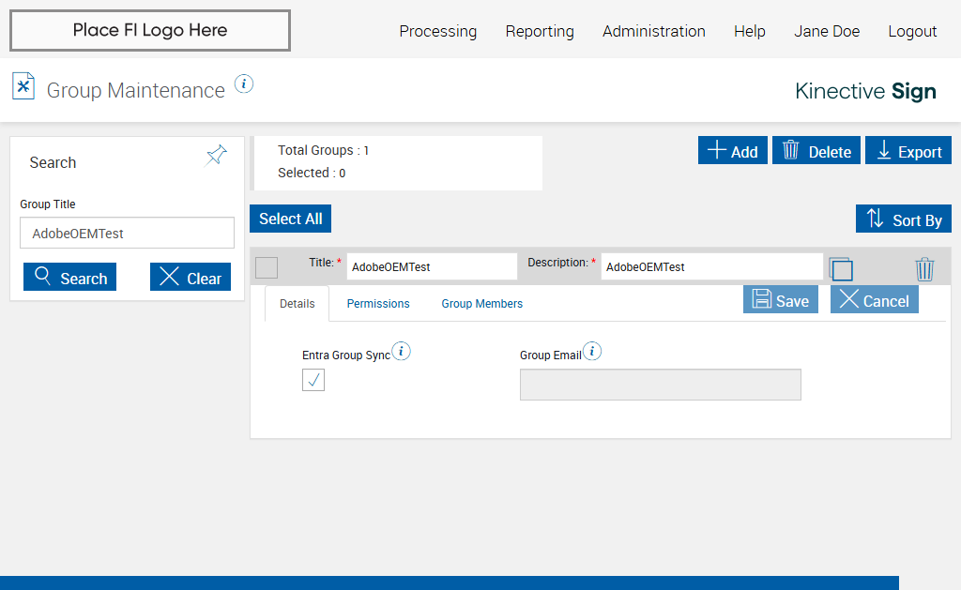The image size is (961, 590).
Task: Click the trash icon in AdobeOEMTest row
Action: [924, 269]
